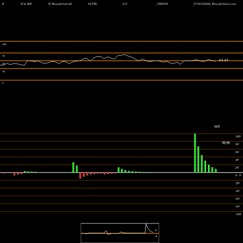Click the MR axis label -60
The height and width of the screenshot is (243, 243).
point(237,199)
